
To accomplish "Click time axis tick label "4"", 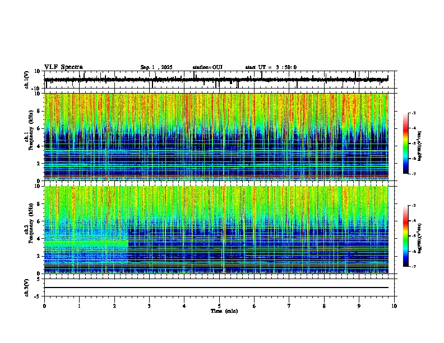I will coord(184,306).
